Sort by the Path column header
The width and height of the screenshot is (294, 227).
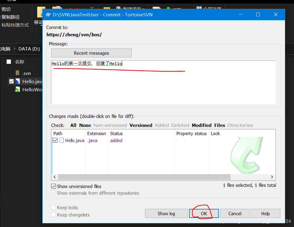point(68,133)
